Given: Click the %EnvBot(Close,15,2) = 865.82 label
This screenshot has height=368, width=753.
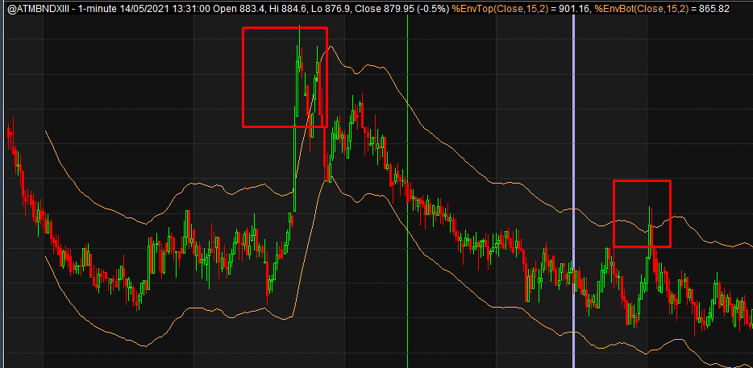Looking at the screenshot, I should (x=662, y=9).
